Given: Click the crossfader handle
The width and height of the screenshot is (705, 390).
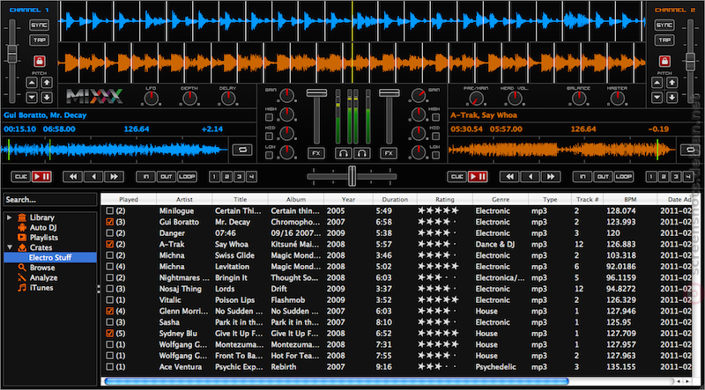Looking at the screenshot, I should point(352,176).
